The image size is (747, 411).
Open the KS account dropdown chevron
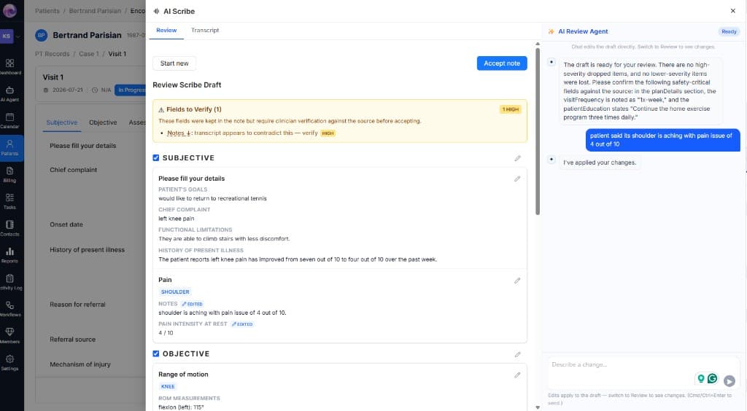pos(18,36)
